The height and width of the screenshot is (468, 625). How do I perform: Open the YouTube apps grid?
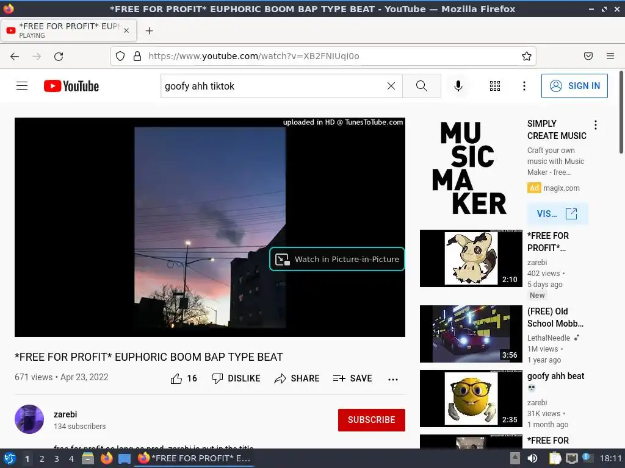coord(494,86)
